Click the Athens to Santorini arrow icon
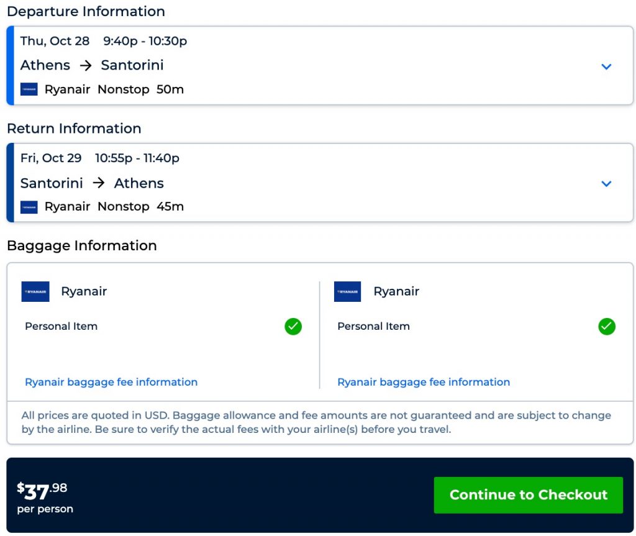Image resolution: width=636 pixels, height=536 pixels. click(86, 65)
